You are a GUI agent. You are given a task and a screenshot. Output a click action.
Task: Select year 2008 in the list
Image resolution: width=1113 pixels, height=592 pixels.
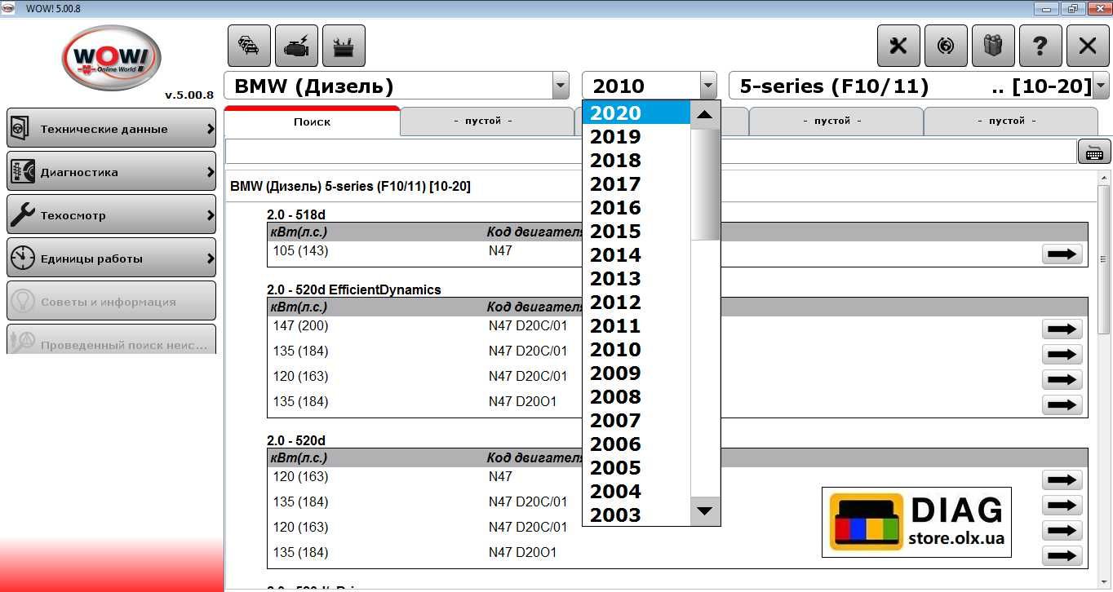point(636,396)
